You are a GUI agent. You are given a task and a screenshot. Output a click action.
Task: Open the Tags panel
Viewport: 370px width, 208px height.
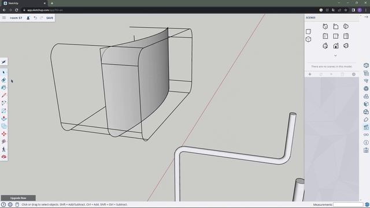point(366,120)
